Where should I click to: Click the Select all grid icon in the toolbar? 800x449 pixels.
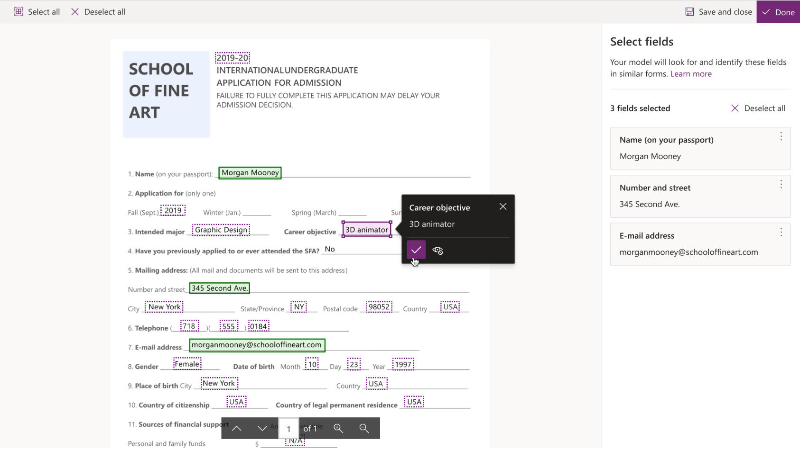pyautogui.click(x=19, y=11)
